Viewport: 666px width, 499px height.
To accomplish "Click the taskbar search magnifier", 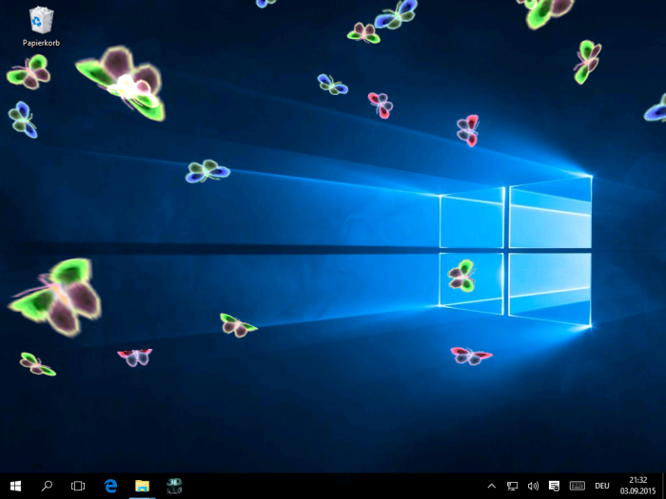I will (47, 486).
